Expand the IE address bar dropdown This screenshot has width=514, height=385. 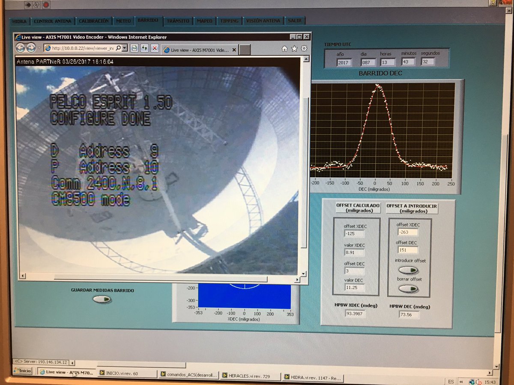[x=125, y=48]
